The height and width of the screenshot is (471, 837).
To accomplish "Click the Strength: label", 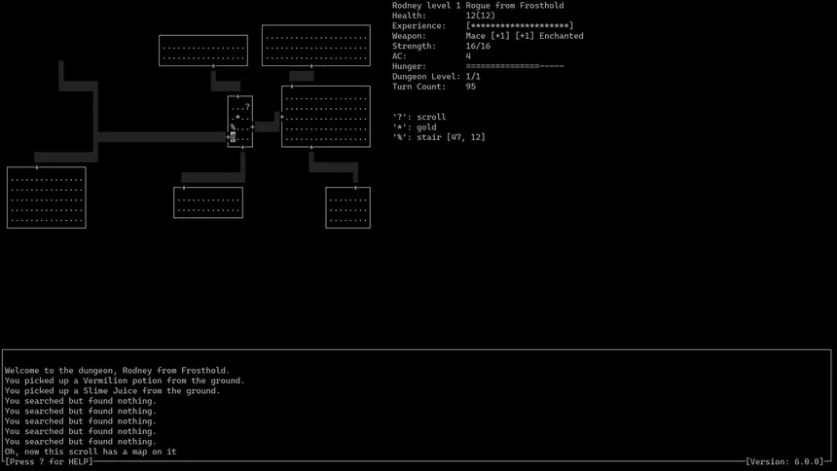I will pos(414,46).
